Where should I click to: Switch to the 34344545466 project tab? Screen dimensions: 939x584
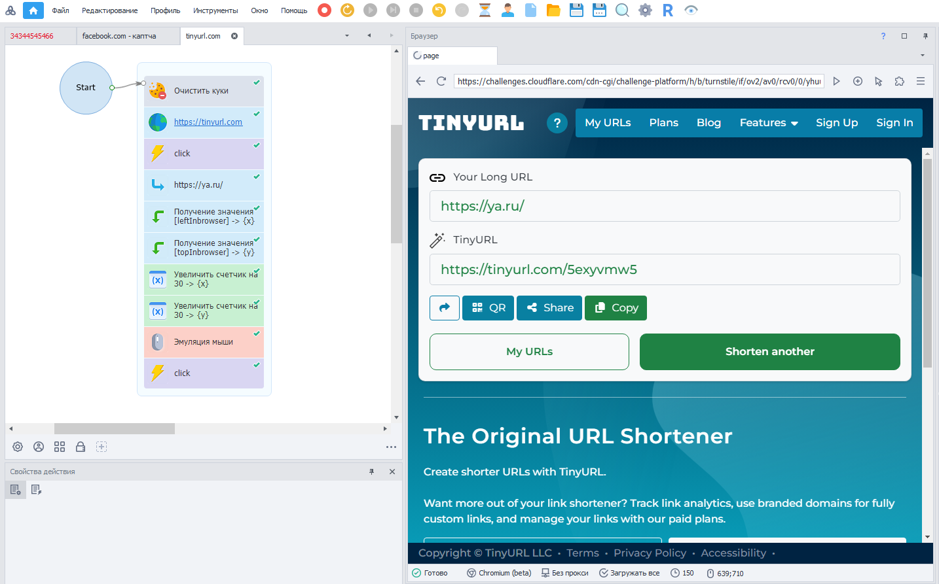(41, 36)
